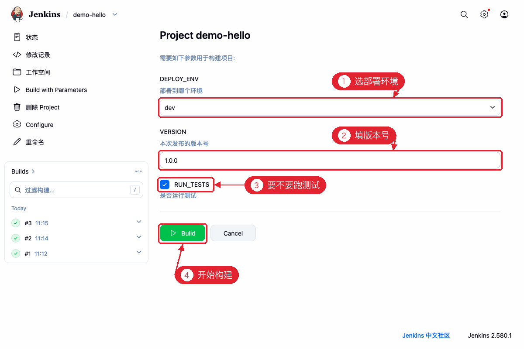524x349 pixels.
Task: Open the Builds widget three-dots menu
Action: coord(138,171)
